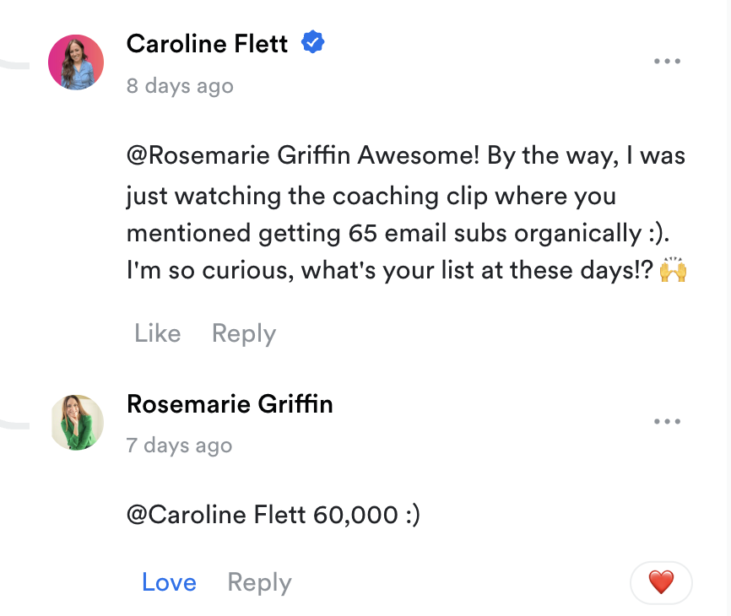Open the @Caroline Flett mention
The image size is (731, 616).
(x=216, y=514)
